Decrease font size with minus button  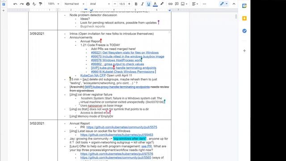coord(115,4)
